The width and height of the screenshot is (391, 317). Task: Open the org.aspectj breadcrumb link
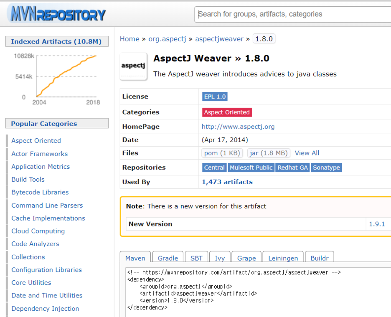tap(167, 39)
